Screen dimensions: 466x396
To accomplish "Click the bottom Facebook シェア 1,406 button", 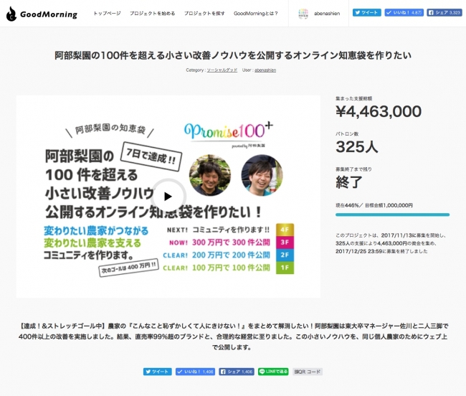I will [237, 372].
